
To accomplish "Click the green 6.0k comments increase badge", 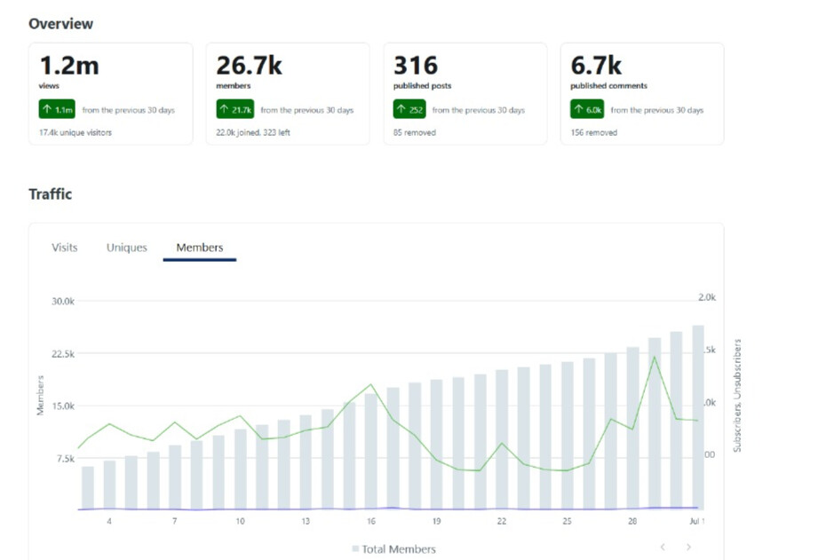I will pos(587,109).
